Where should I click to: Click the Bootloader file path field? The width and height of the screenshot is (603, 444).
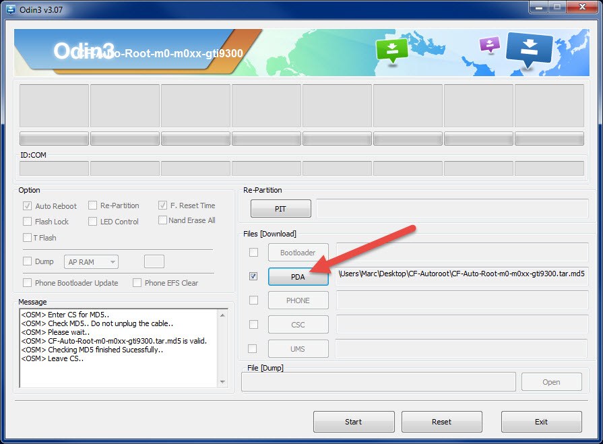coord(462,252)
